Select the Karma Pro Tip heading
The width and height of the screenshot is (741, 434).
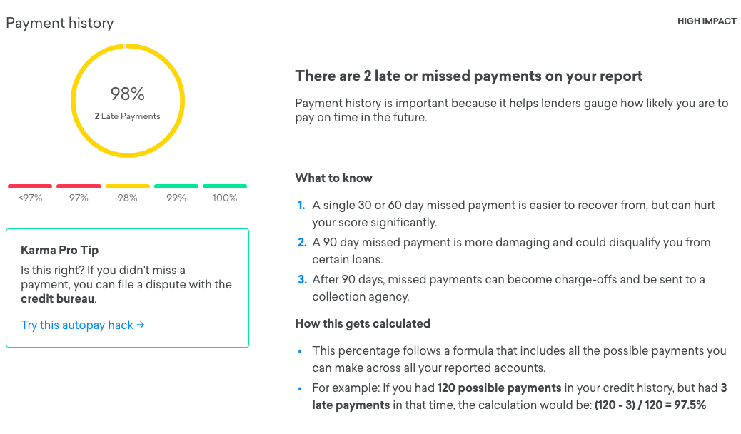coord(59,250)
